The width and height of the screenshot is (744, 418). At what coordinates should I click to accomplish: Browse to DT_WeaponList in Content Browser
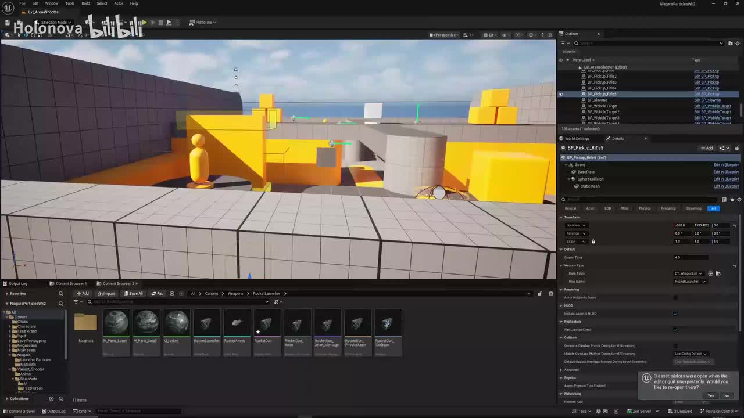click(x=718, y=273)
